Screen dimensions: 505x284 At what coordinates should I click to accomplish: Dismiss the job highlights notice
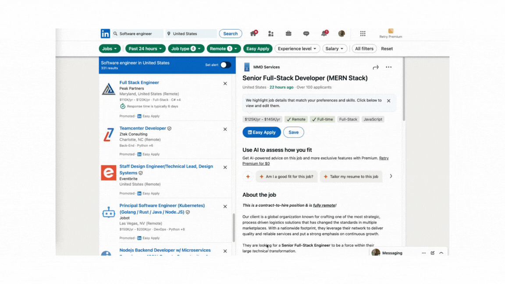(389, 101)
